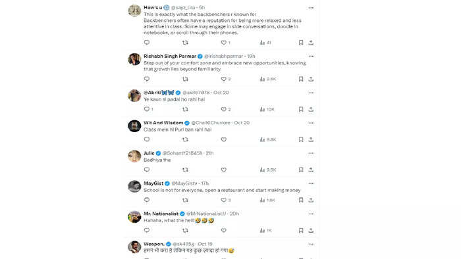
Task: Open the Oct 20 timestamp on the @Akriti tweet
Action: [x=221, y=93]
